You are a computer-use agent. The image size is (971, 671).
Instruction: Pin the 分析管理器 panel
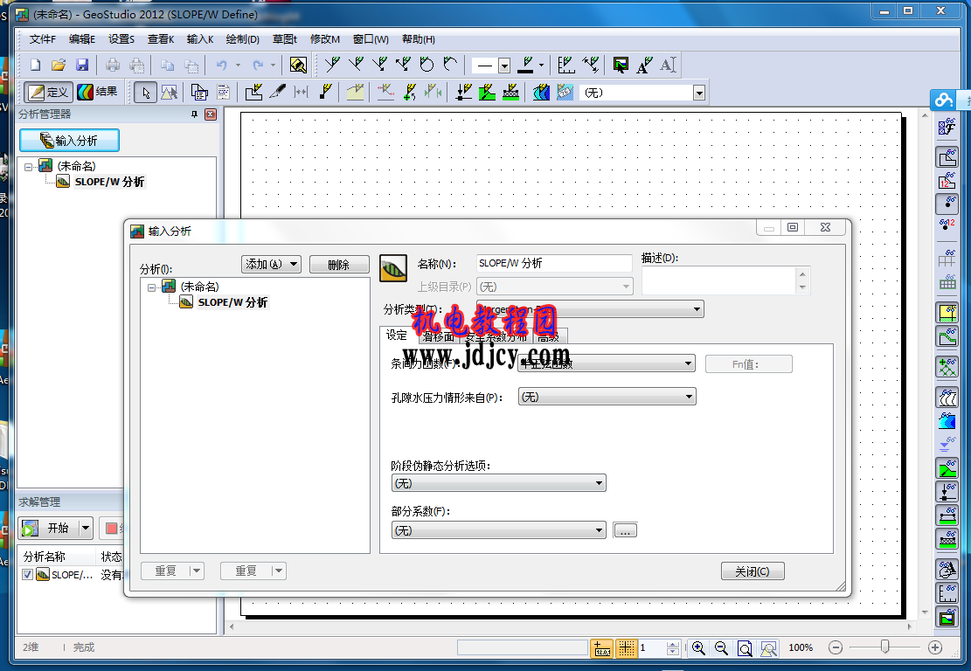194,114
